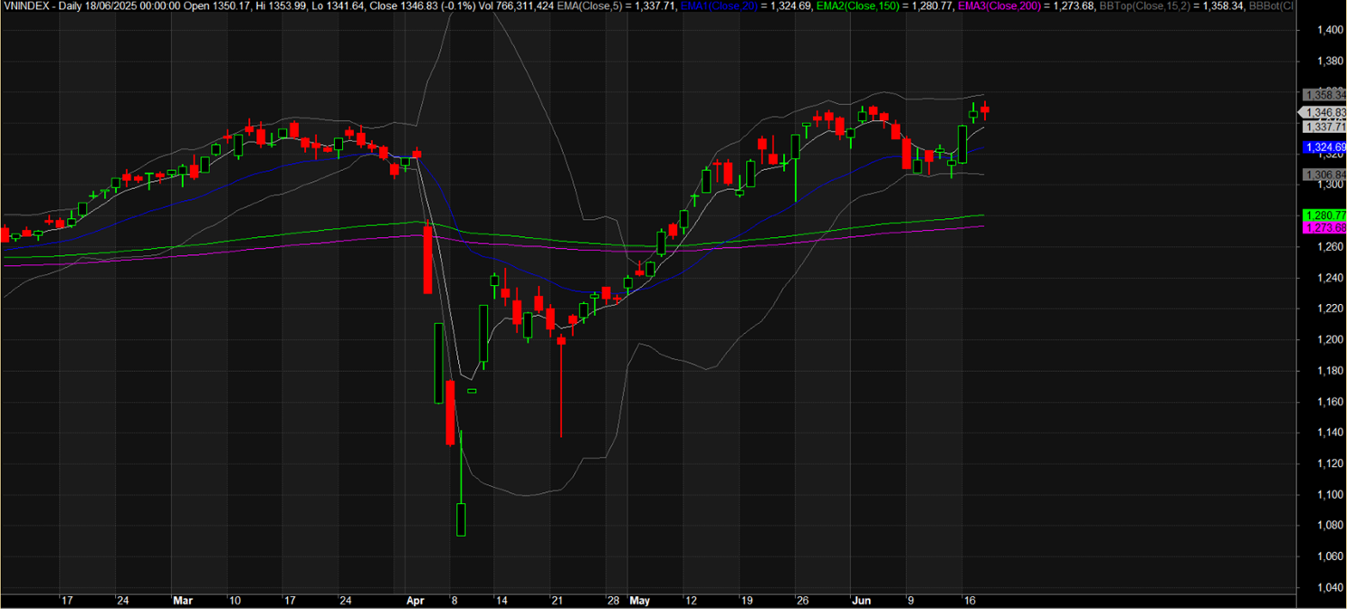Click the 1,180 price axis label
The width and height of the screenshot is (1347, 609).
[1330, 370]
